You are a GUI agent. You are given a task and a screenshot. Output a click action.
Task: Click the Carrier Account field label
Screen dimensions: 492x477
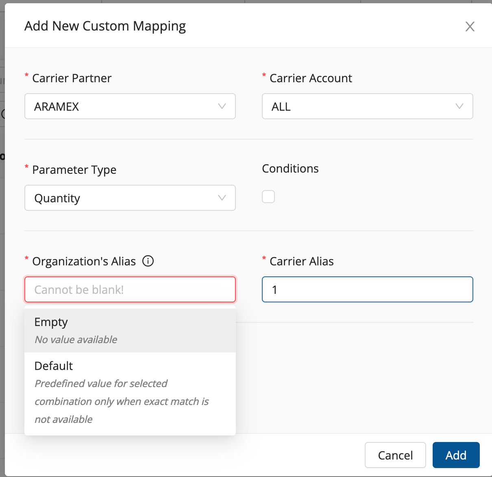pyautogui.click(x=311, y=78)
